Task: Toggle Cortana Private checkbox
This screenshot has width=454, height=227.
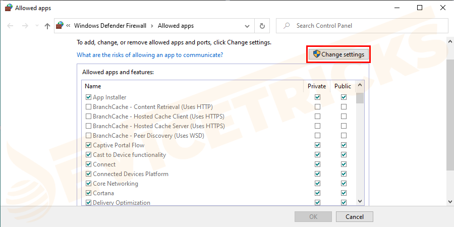Action: (318, 193)
